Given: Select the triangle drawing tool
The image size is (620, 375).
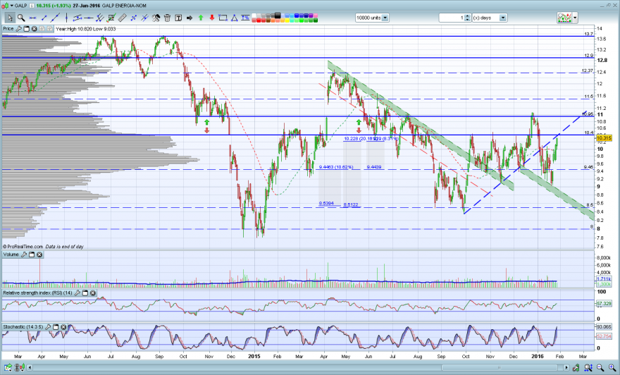Looking at the screenshot, I should 234,18.
